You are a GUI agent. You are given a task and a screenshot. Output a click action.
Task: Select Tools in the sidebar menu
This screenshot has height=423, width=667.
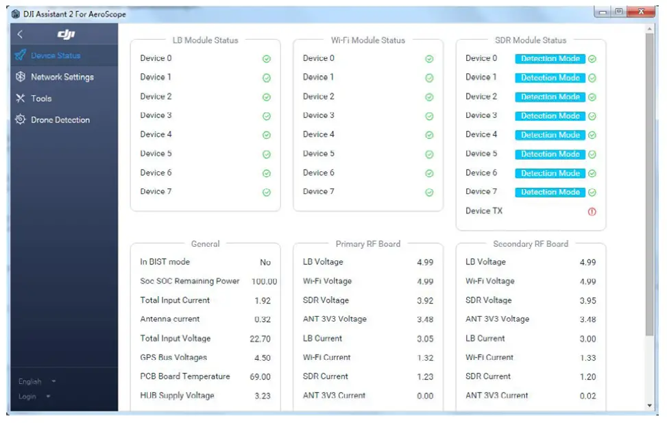tap(64, 98)
